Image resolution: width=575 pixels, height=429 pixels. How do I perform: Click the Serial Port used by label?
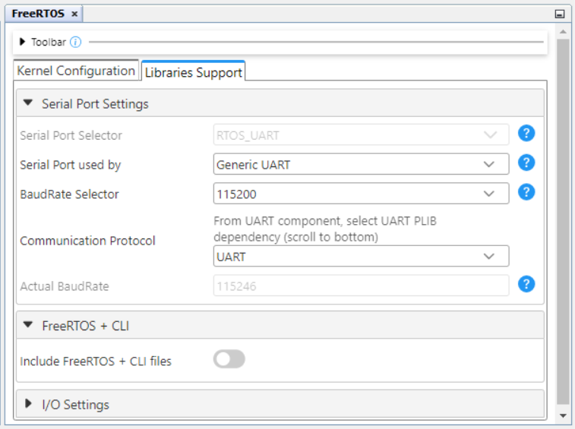click(x=71, y=165)
